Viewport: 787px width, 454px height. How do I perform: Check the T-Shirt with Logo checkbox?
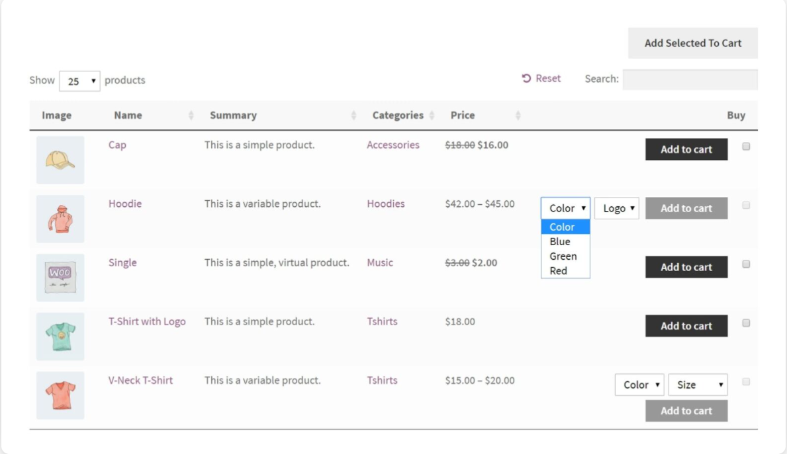[x=746, y=323]
